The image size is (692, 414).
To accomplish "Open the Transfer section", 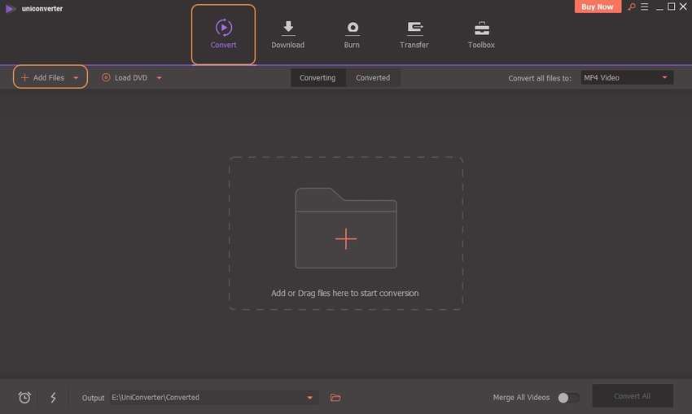I will click(414, 34).
